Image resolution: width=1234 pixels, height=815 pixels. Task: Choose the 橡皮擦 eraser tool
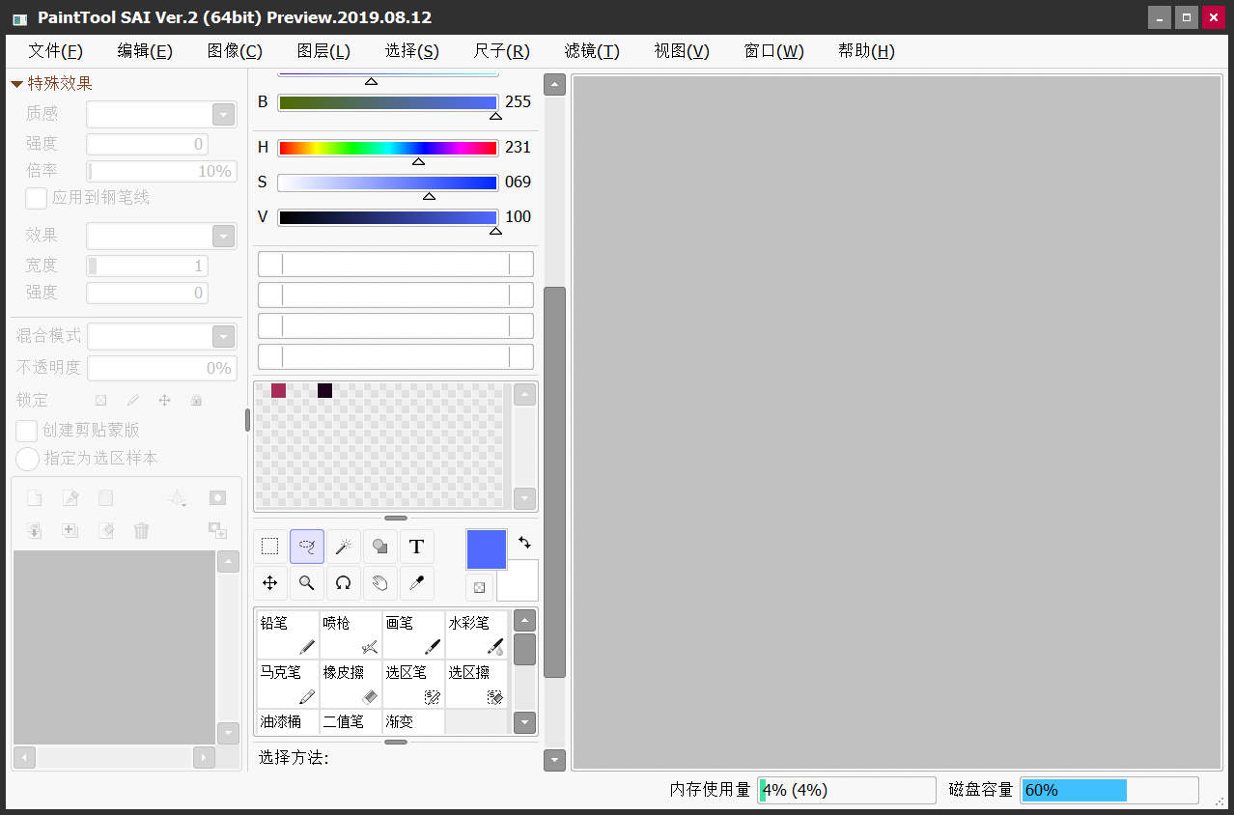pyautogui.click(x=351, y=684)
